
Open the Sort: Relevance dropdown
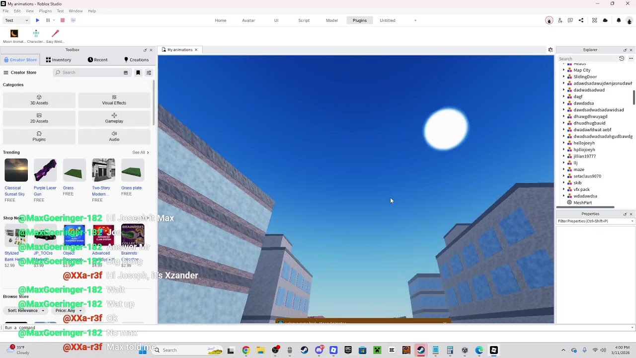click(x=26, y=310)
